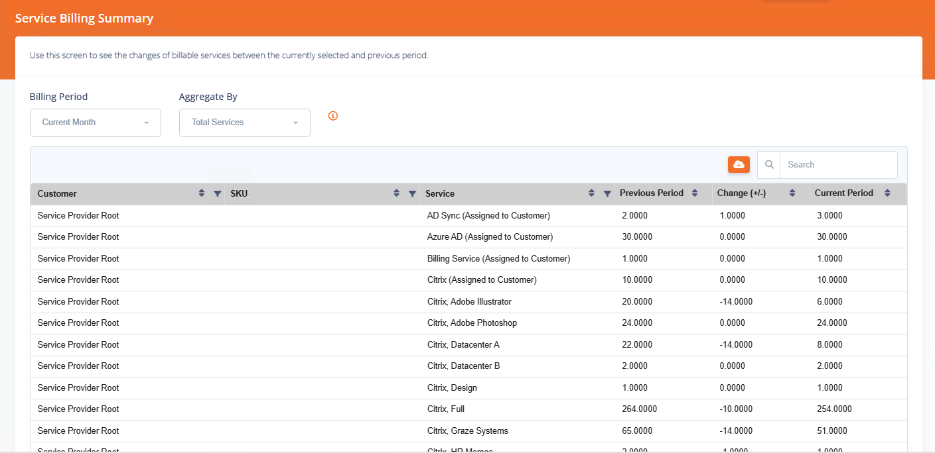Open the filter icon on the SKU column
The width and height of the screenshot is (935, 453).
412,193
